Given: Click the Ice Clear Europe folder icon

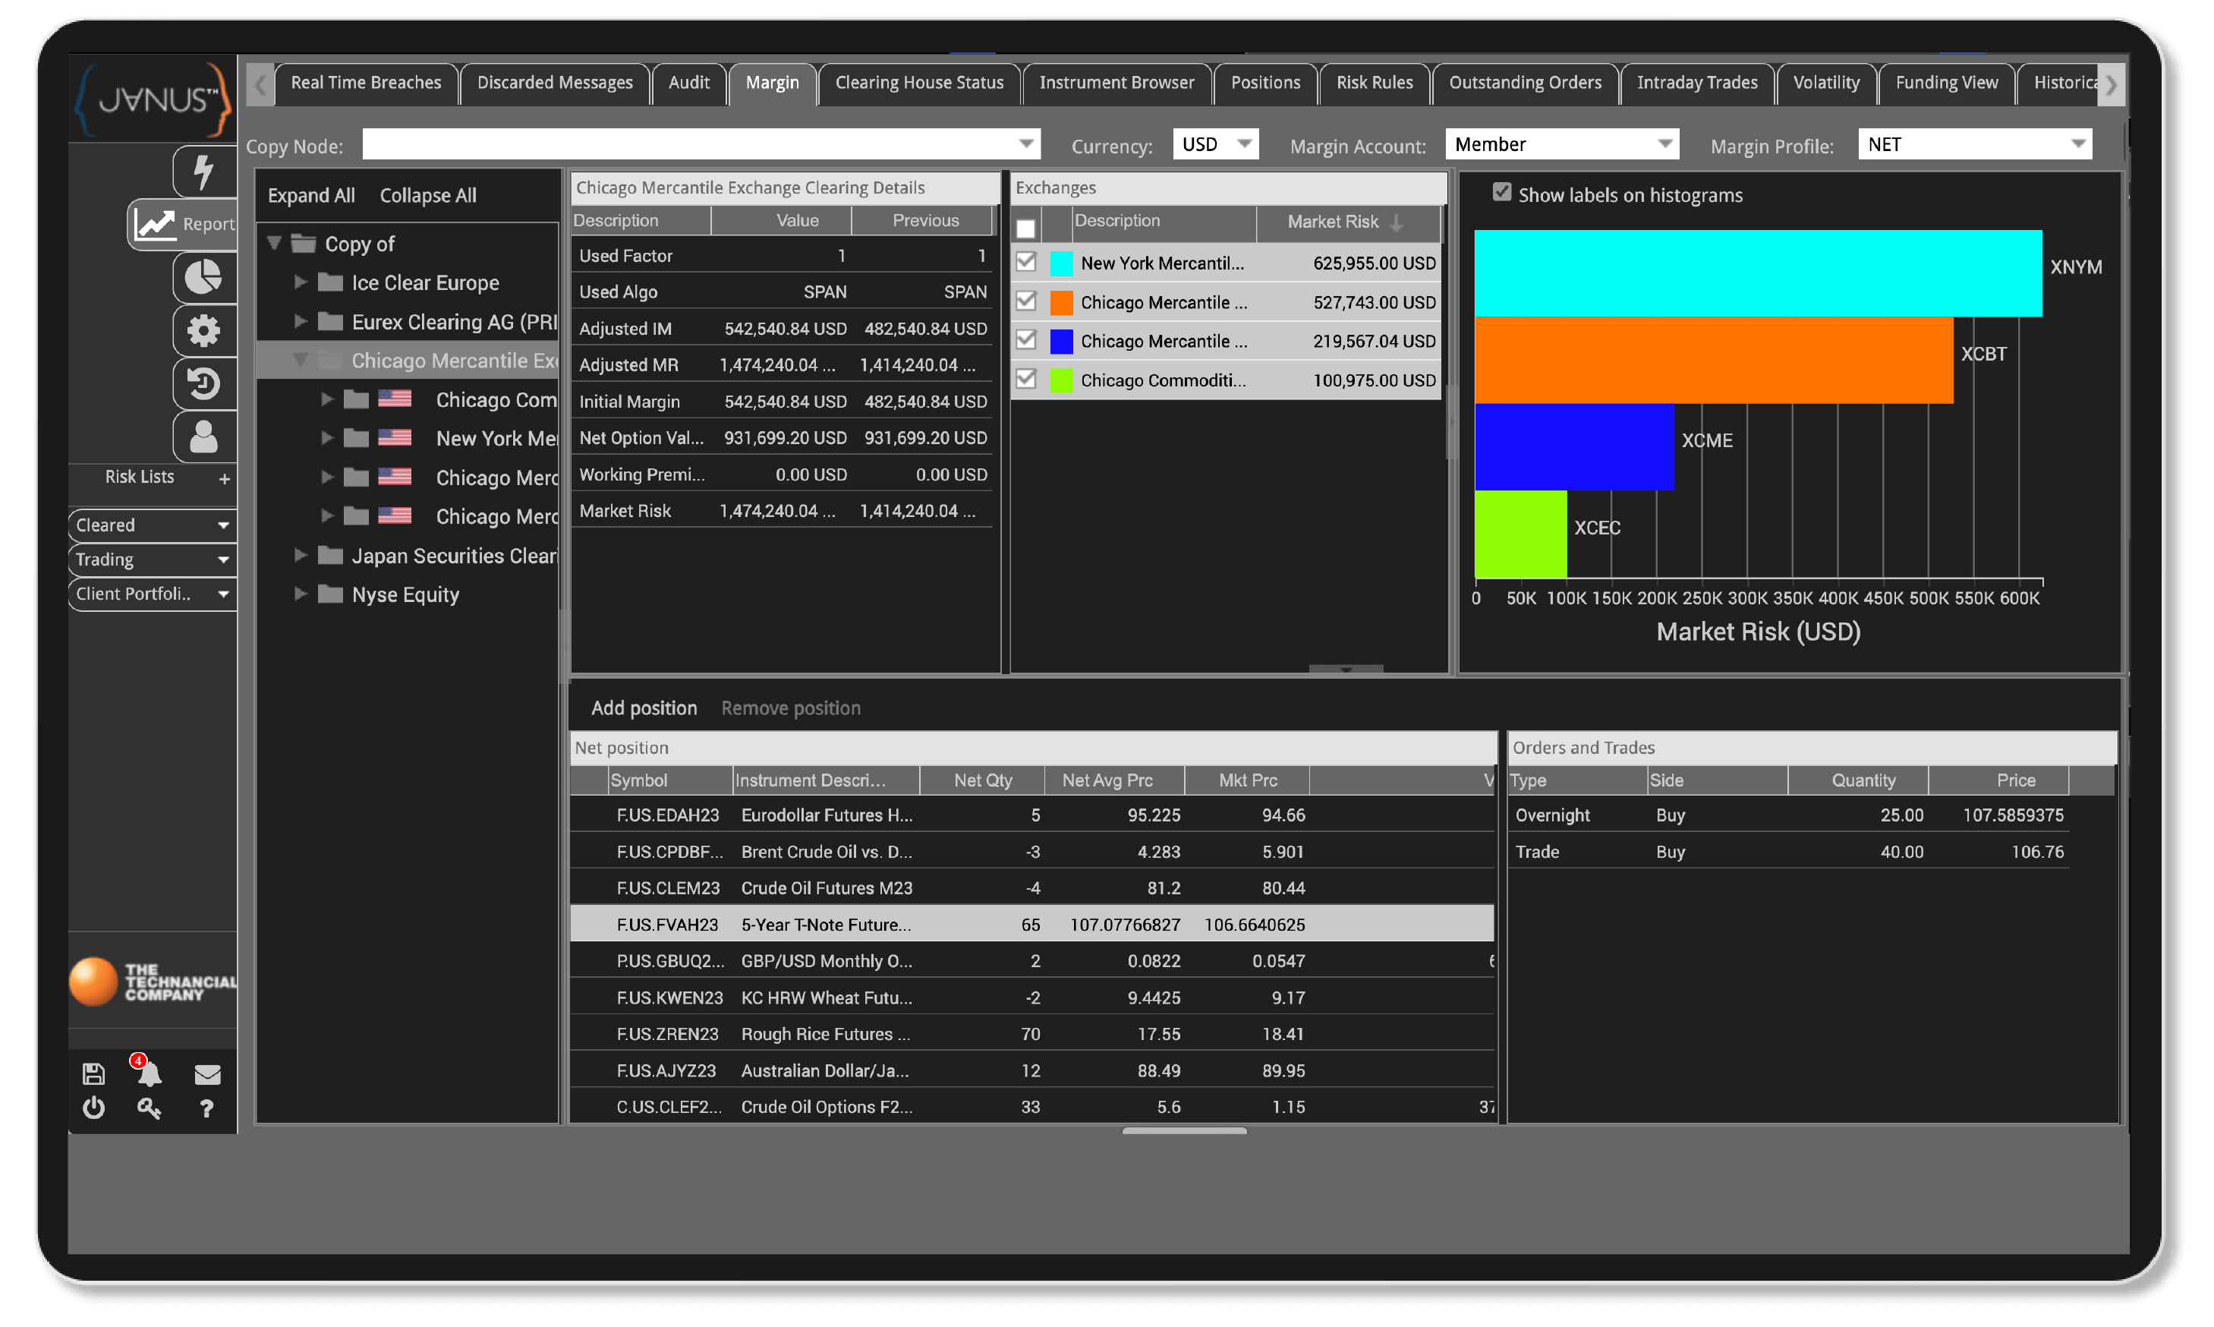Looking at the screenshot, I should (x=331, y=282).
